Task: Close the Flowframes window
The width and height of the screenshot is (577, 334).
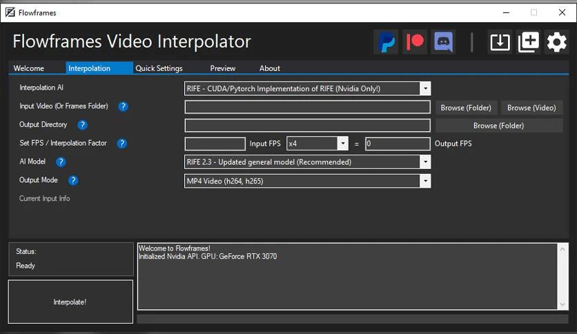Action: point(562,12)
